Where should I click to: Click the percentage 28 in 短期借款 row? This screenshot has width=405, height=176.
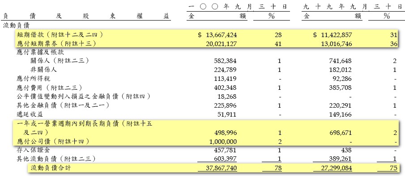click(x=278, y=35)
